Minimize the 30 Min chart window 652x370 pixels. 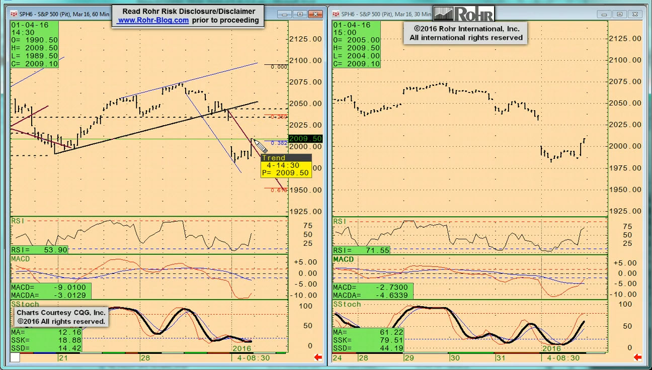(x=605, y=14)
